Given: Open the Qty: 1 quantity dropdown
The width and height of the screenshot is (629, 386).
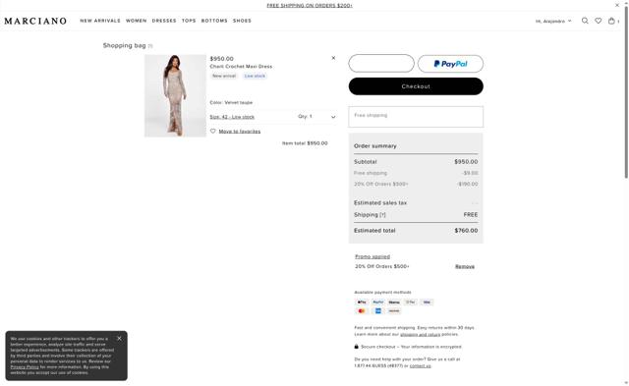Looking at the screenshot, I should coord(316,117).
